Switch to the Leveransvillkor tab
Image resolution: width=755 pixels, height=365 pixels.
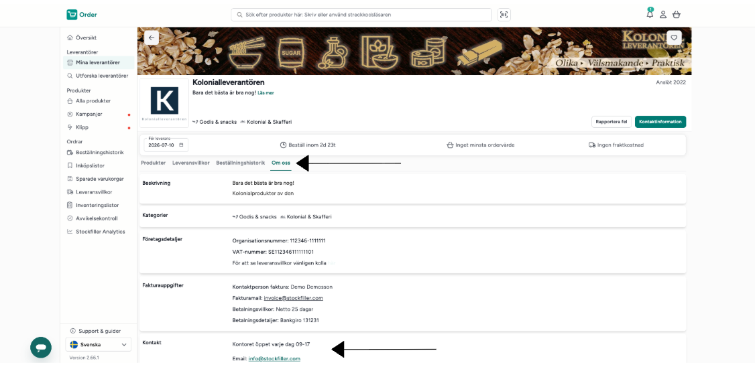click(190, 163)
